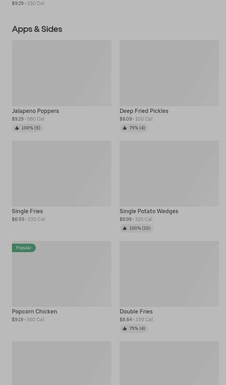The image size is (226, 385).
Task: Click the Jalapeno Poppers image
Action: coord(61,73)
